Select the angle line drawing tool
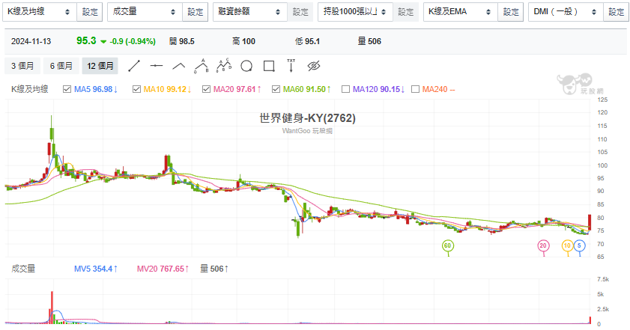 [x=179, y=66]
